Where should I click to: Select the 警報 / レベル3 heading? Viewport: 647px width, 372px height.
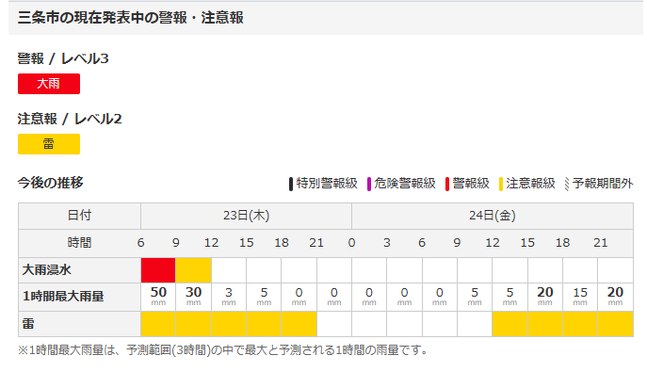[x=63, y=58]
